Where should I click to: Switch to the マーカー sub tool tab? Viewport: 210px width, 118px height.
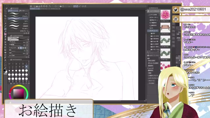coord(22,10)
